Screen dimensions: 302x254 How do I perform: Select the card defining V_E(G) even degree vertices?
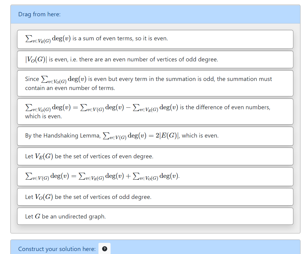tap(155, 156)
